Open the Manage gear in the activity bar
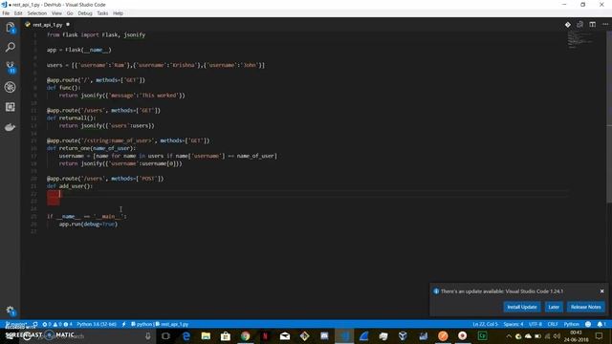612x344 pixels. click(x=11, y=311)
